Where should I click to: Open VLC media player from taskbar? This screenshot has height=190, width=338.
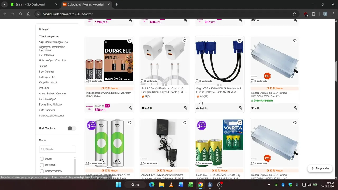pyautogui.click(x=171, y=185)
